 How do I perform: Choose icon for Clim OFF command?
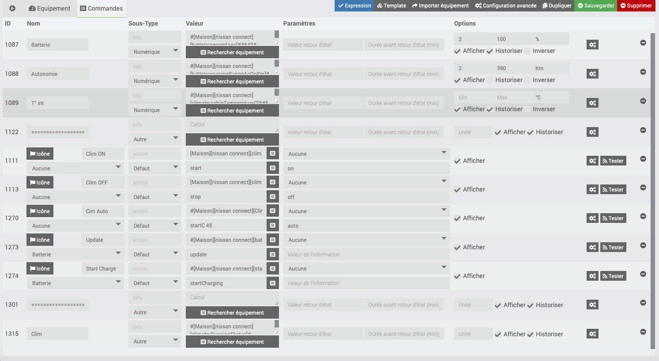click(x=40, y=183)
